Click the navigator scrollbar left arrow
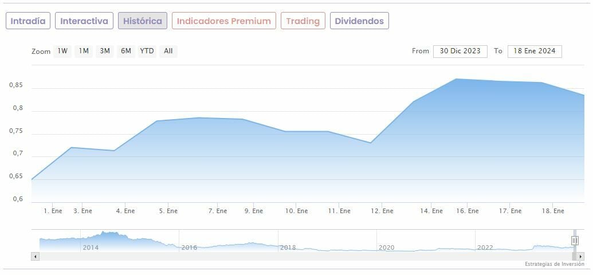The width and height of the screenshot is (593, 275). tap(35, 256)
